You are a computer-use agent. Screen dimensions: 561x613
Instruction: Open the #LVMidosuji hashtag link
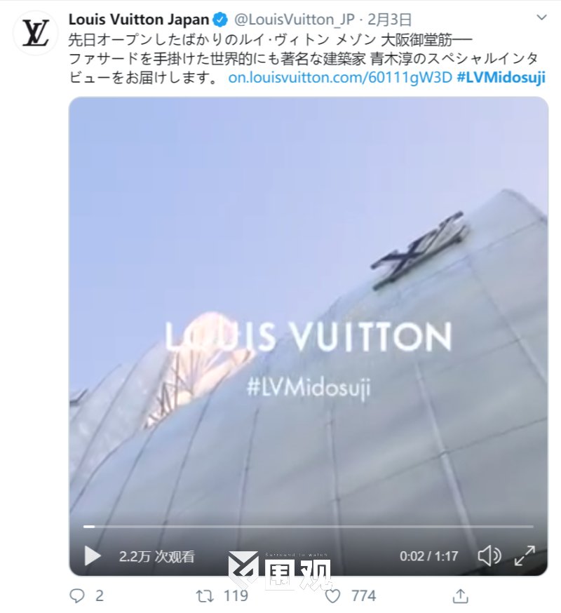point(501,77)
